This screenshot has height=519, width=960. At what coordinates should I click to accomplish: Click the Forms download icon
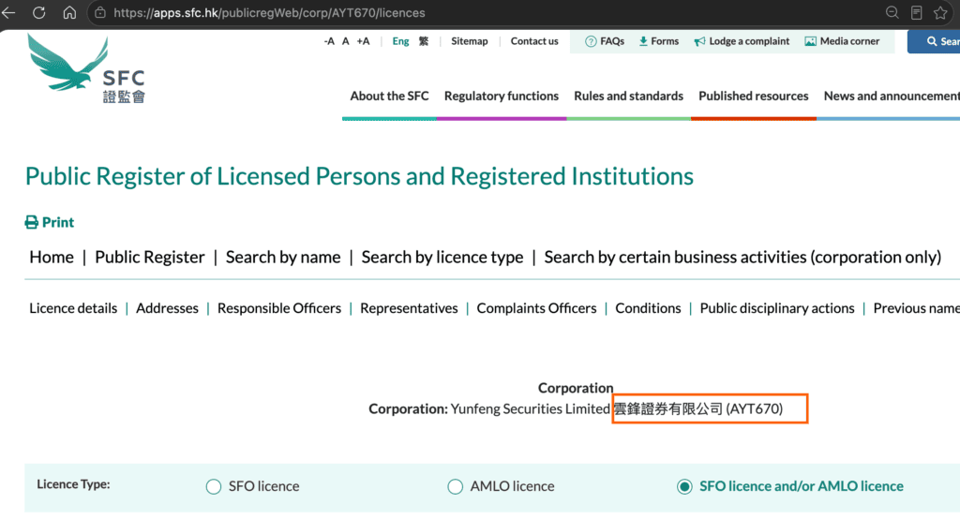643,41
